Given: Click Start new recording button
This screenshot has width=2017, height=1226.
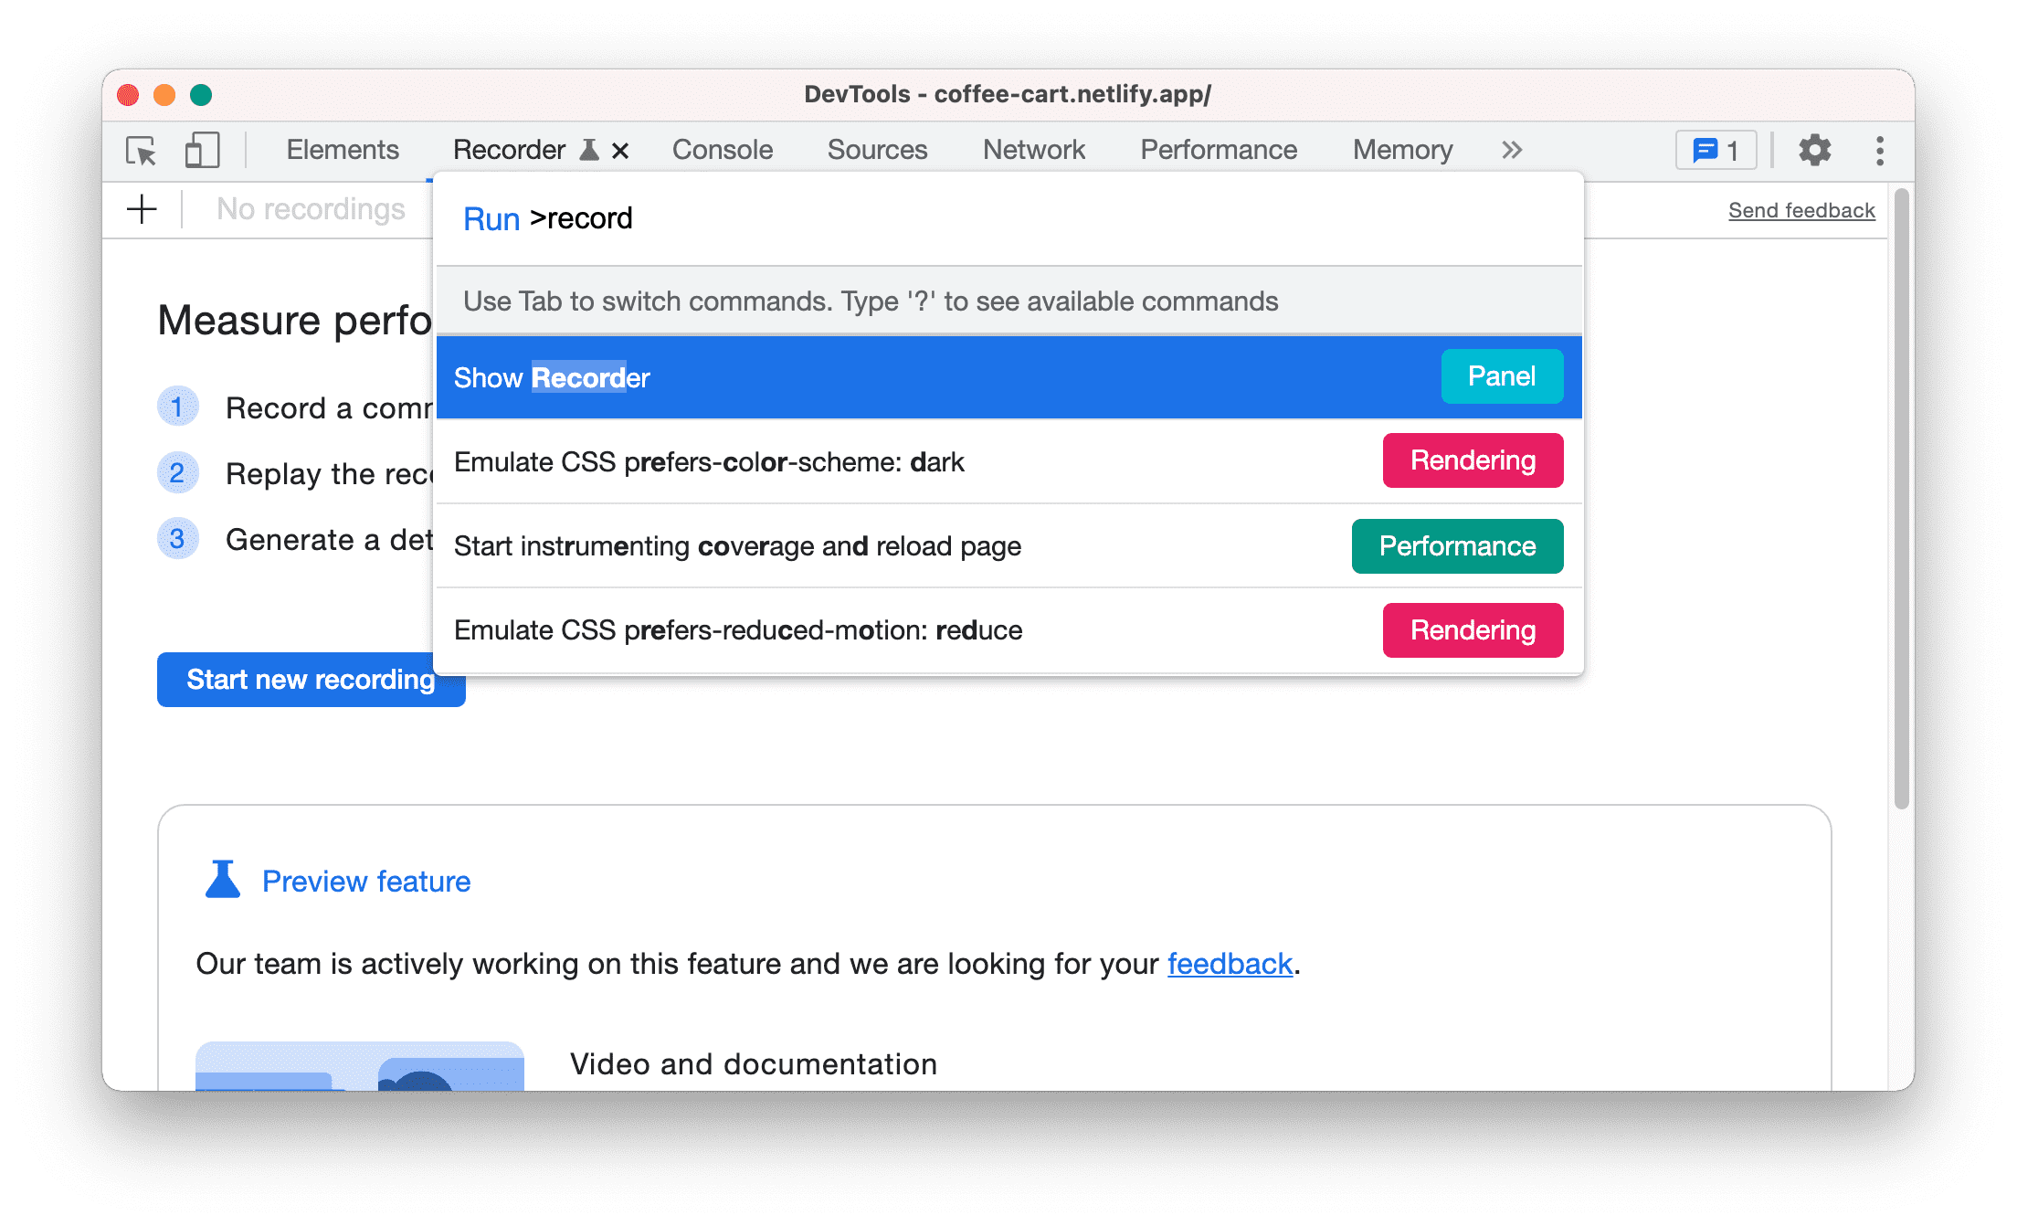Looking at the screenshot, I should coord(310,680).
